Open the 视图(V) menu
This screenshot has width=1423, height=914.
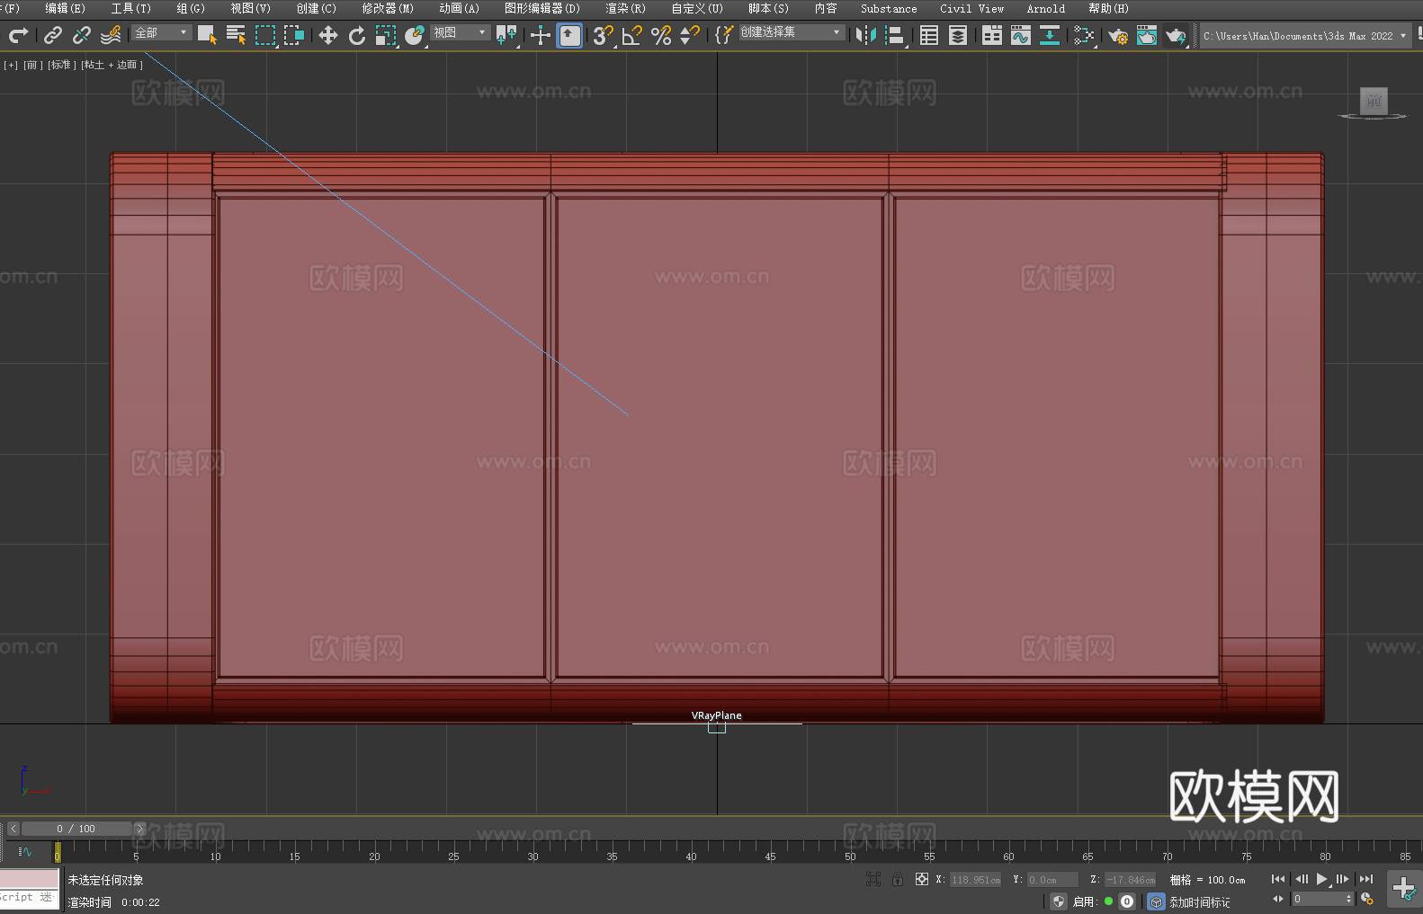point(250,8)
